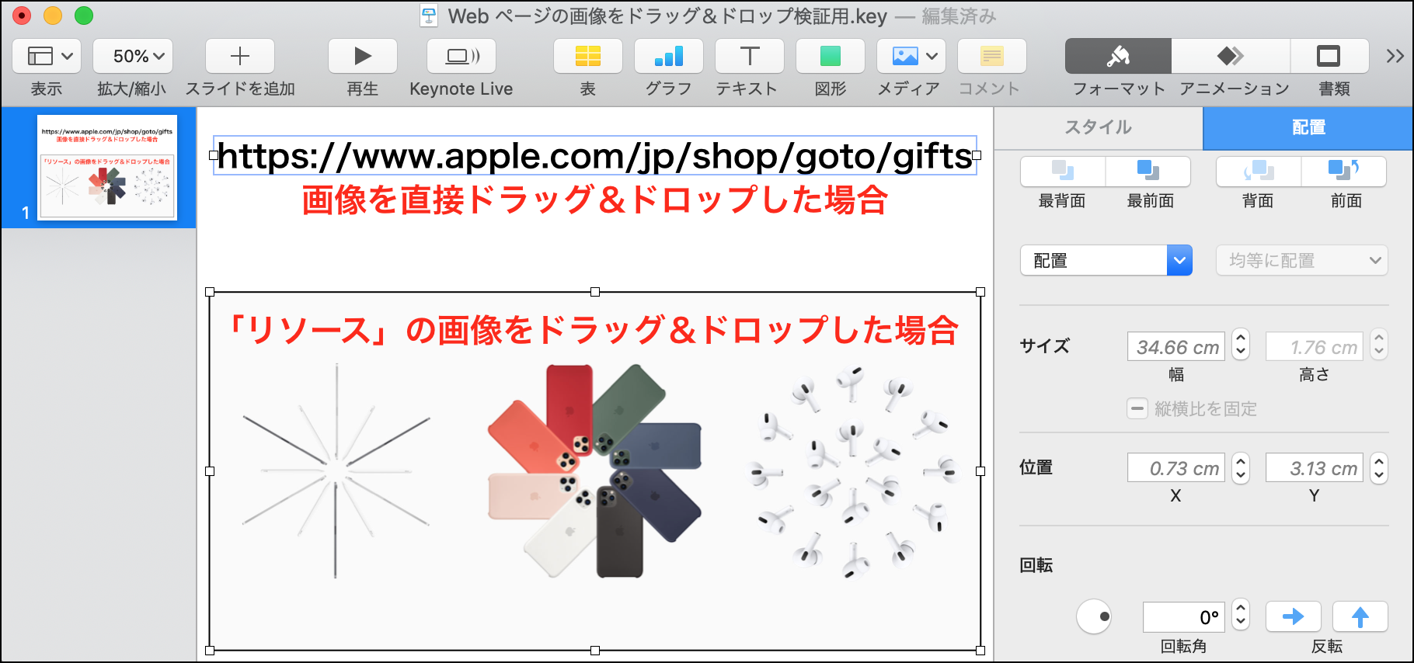Click the Y position field 3.13 cm
Screen dimensions: 1414x663
tap(1315, 468)
